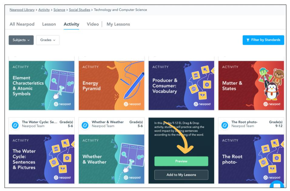Click the Add to My Lessons button
290x191 pixels.
pyautogui.click(x=181, y=175)
